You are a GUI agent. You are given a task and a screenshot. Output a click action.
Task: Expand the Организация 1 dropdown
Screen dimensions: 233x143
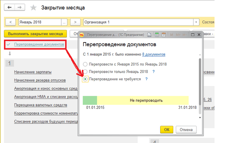tap(196, 22)
